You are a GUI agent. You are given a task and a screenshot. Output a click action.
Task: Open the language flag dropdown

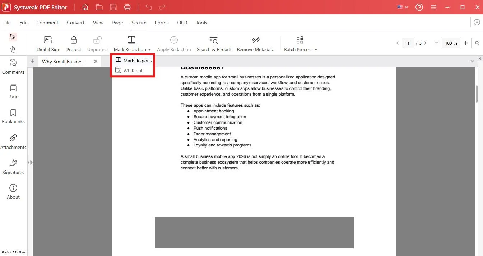coord(403,7)
